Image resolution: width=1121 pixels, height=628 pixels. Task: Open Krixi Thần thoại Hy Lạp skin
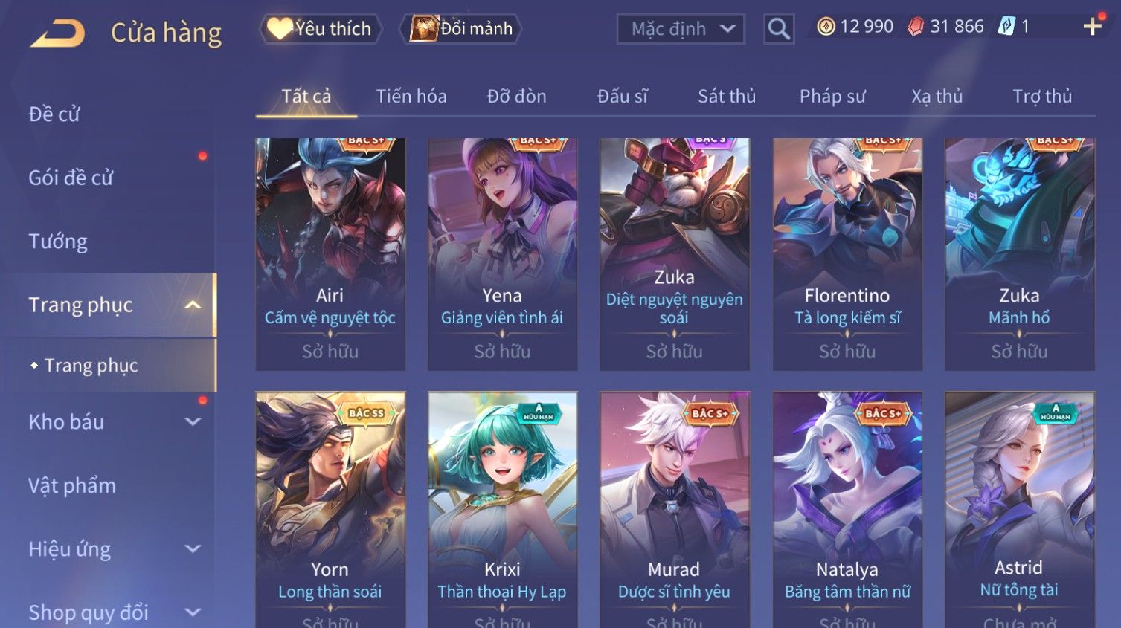(x=502, y=510)
